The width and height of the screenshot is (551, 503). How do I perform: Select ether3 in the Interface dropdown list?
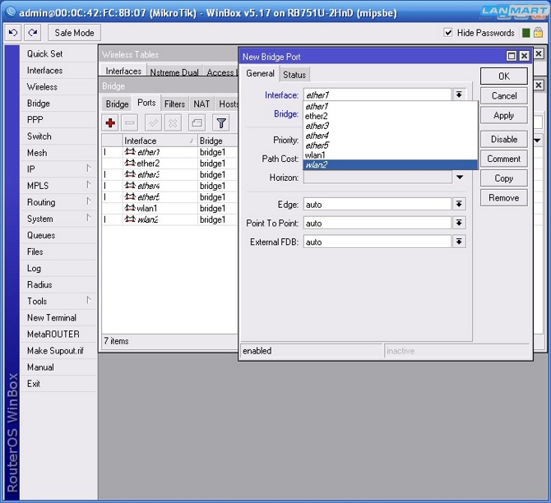pos(390,126)
